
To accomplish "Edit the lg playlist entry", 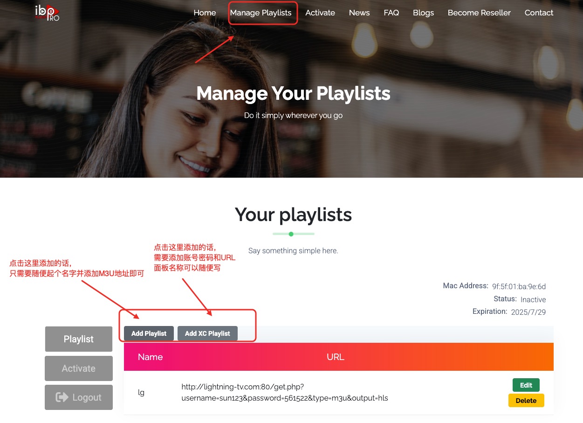I will coord(526,385).
